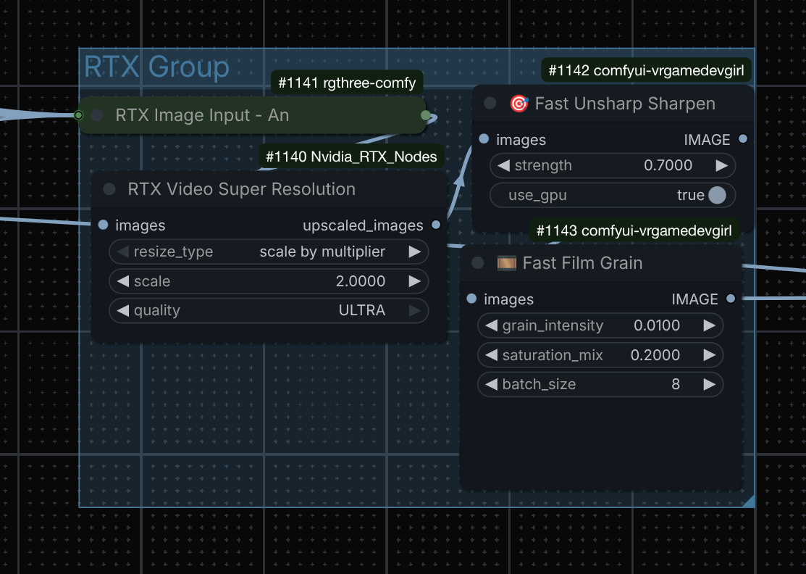Increase scale value with right arrow
This screenshot has height=574, width=806.
(414, 280)
